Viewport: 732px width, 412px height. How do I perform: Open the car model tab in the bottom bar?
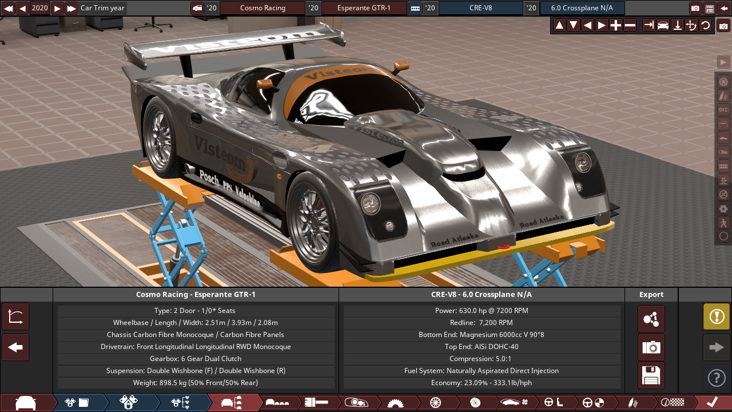pyautogui.click(x=26, y=403)
